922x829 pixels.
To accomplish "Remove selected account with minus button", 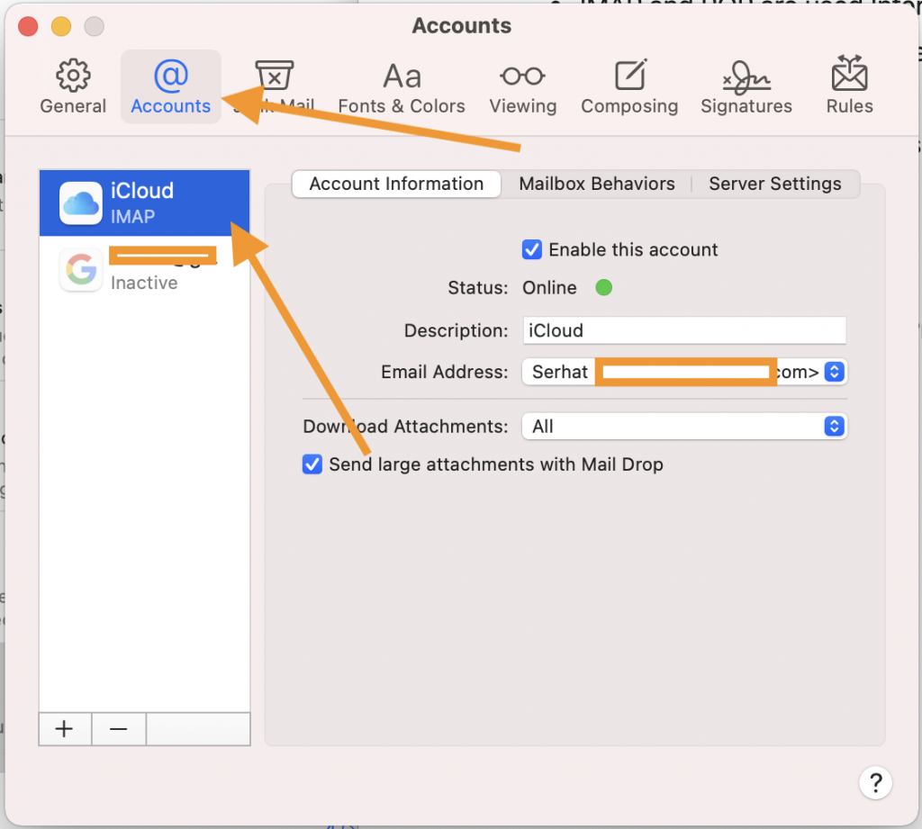I will coord(118,729).
